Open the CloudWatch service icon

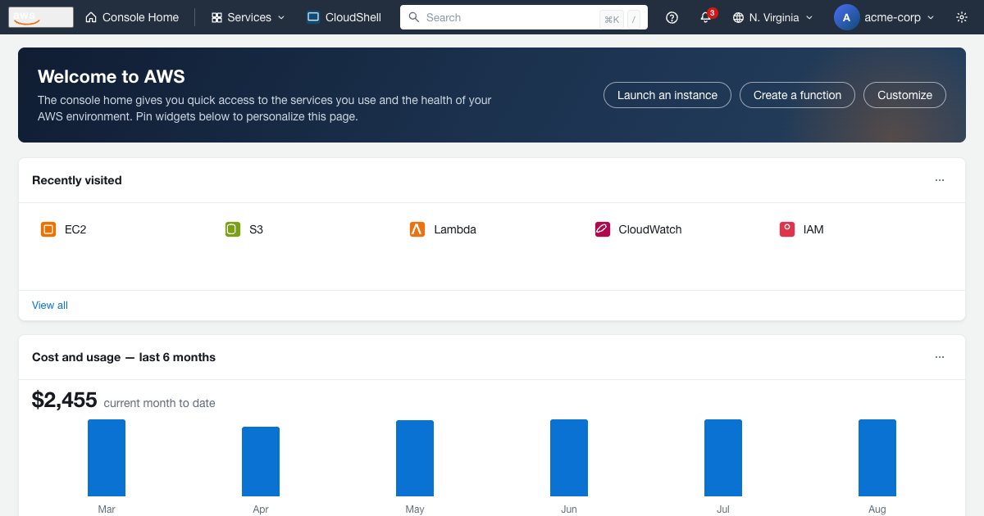pos(603,229)
